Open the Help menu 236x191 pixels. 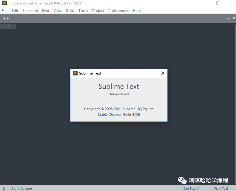tap(137, 11)
